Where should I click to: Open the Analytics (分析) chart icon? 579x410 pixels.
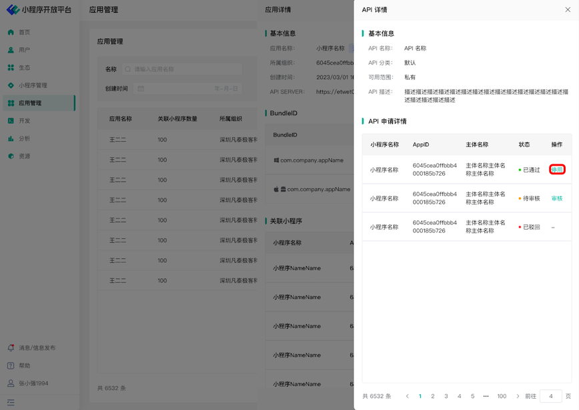point(11,138)
